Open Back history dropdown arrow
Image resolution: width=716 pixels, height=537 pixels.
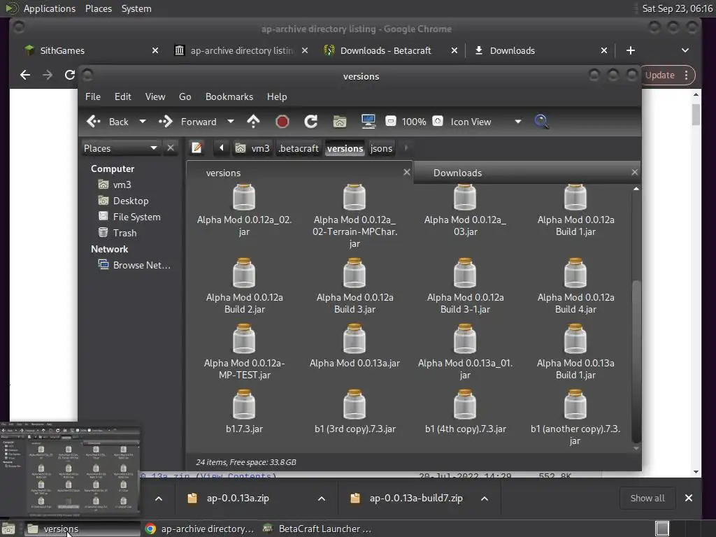(x=143, y=122)
